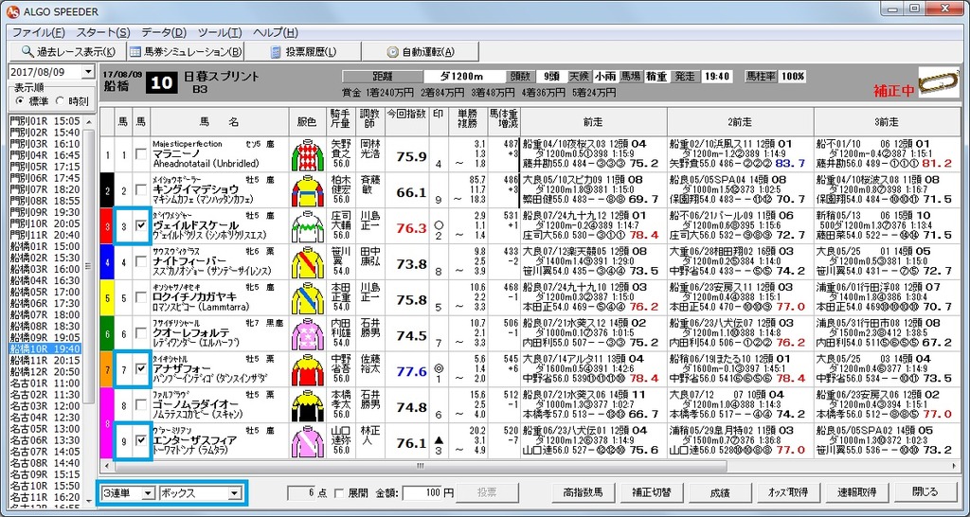Click the clock icon on 自動運転 button
Viewport: 970px width, 517px height.
[x=392, y=52]
